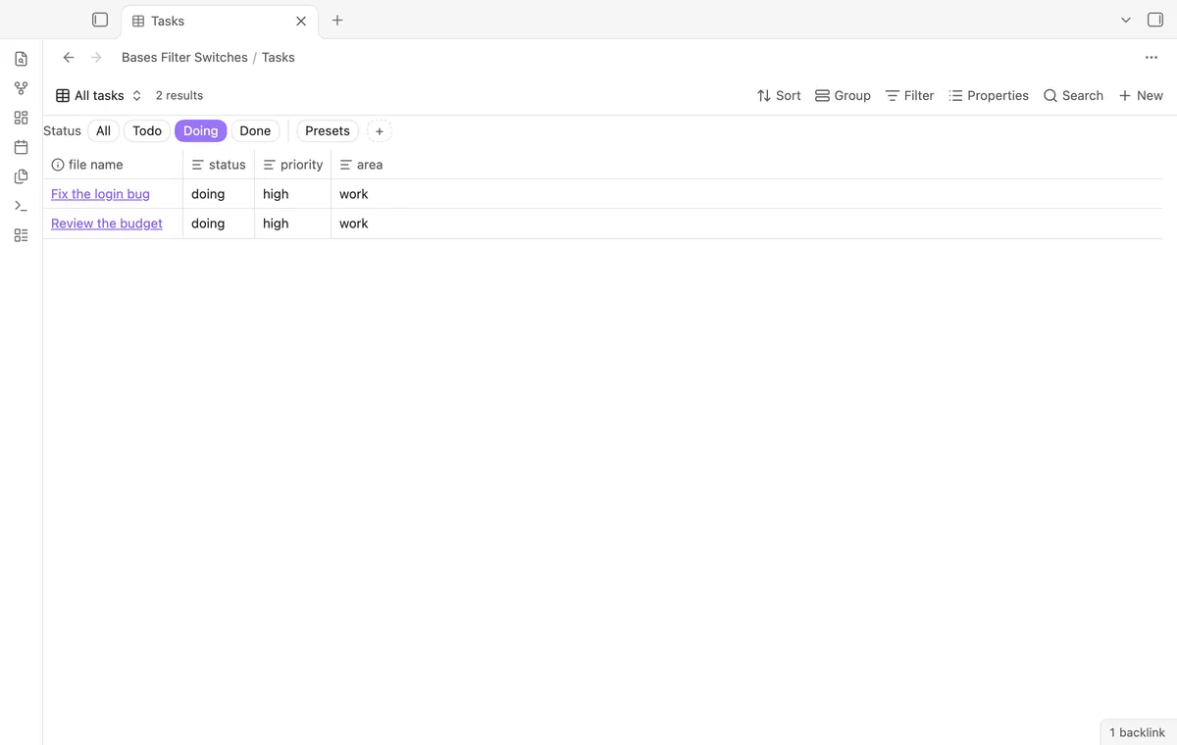This screenshot has height=745, width=1177.
Task: Create a New item in the base
Action: (1141, 95)
